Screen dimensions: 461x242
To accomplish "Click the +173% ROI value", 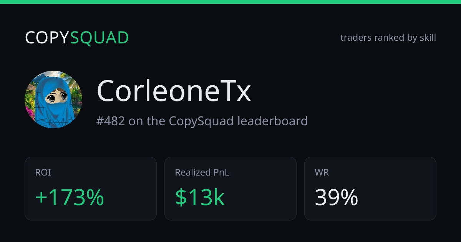I will point(70,197).
